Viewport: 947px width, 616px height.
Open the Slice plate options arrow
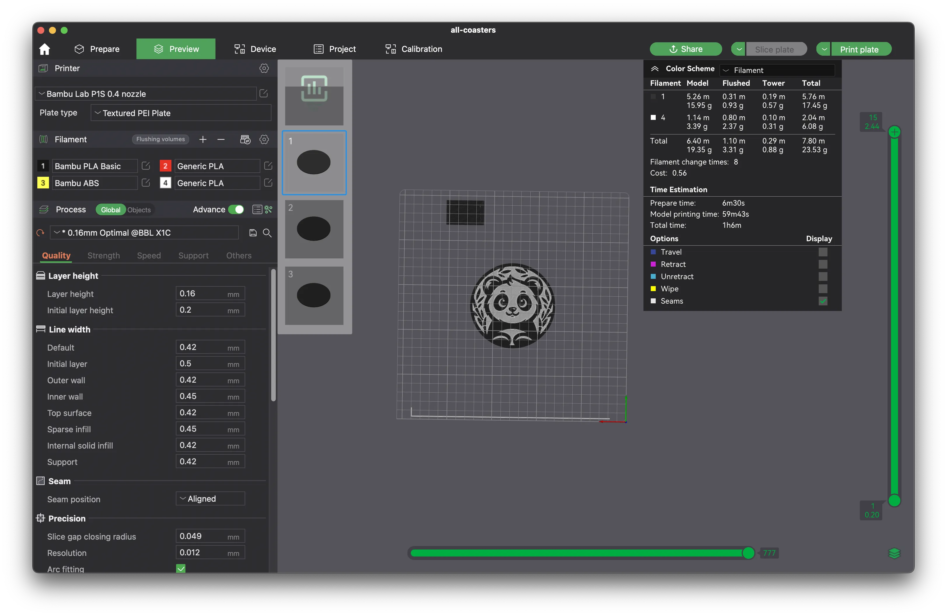(x=739, y=49)
